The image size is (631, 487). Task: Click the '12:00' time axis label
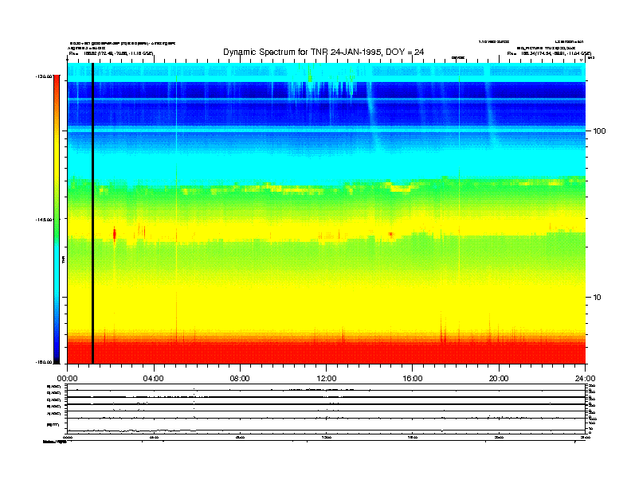[x=327, y=379]
